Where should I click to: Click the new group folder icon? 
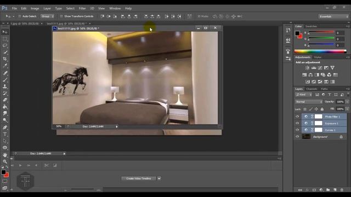click(328, 190)
